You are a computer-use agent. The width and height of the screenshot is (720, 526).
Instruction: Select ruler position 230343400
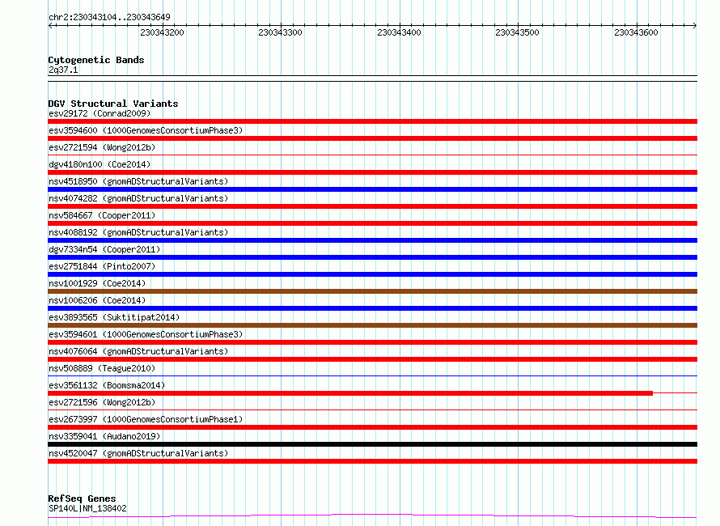[x=399, y=32]
